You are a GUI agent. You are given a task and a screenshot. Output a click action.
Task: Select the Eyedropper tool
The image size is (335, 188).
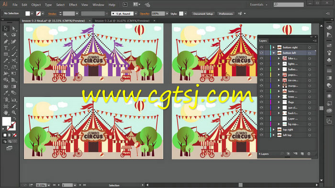click(x=6, y=93)
